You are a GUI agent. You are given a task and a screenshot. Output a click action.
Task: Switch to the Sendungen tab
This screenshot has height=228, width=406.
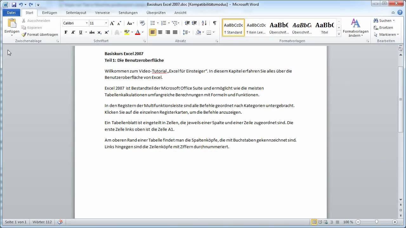click(x=128, y=13)
